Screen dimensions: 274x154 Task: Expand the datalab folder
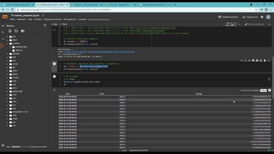coord(7,54)
